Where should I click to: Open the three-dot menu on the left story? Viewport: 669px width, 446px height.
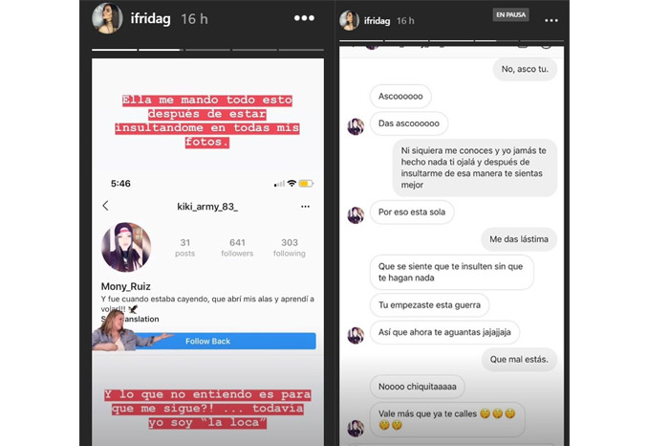point(304,18)
